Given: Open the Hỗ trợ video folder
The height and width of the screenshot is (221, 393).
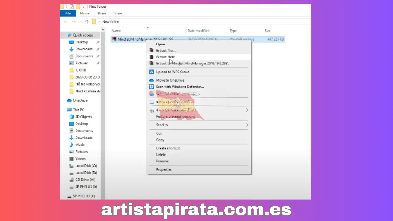Looking at the screenshot, I should point(88,84).
